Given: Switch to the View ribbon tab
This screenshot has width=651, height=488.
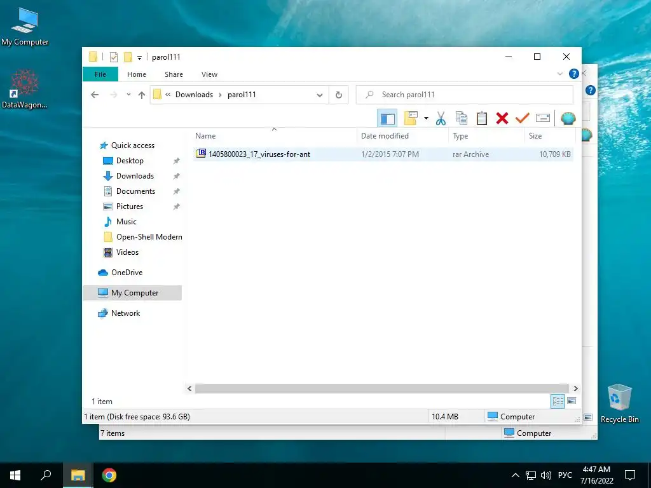Looking at the screenshot, I should [x=209, y=74].
